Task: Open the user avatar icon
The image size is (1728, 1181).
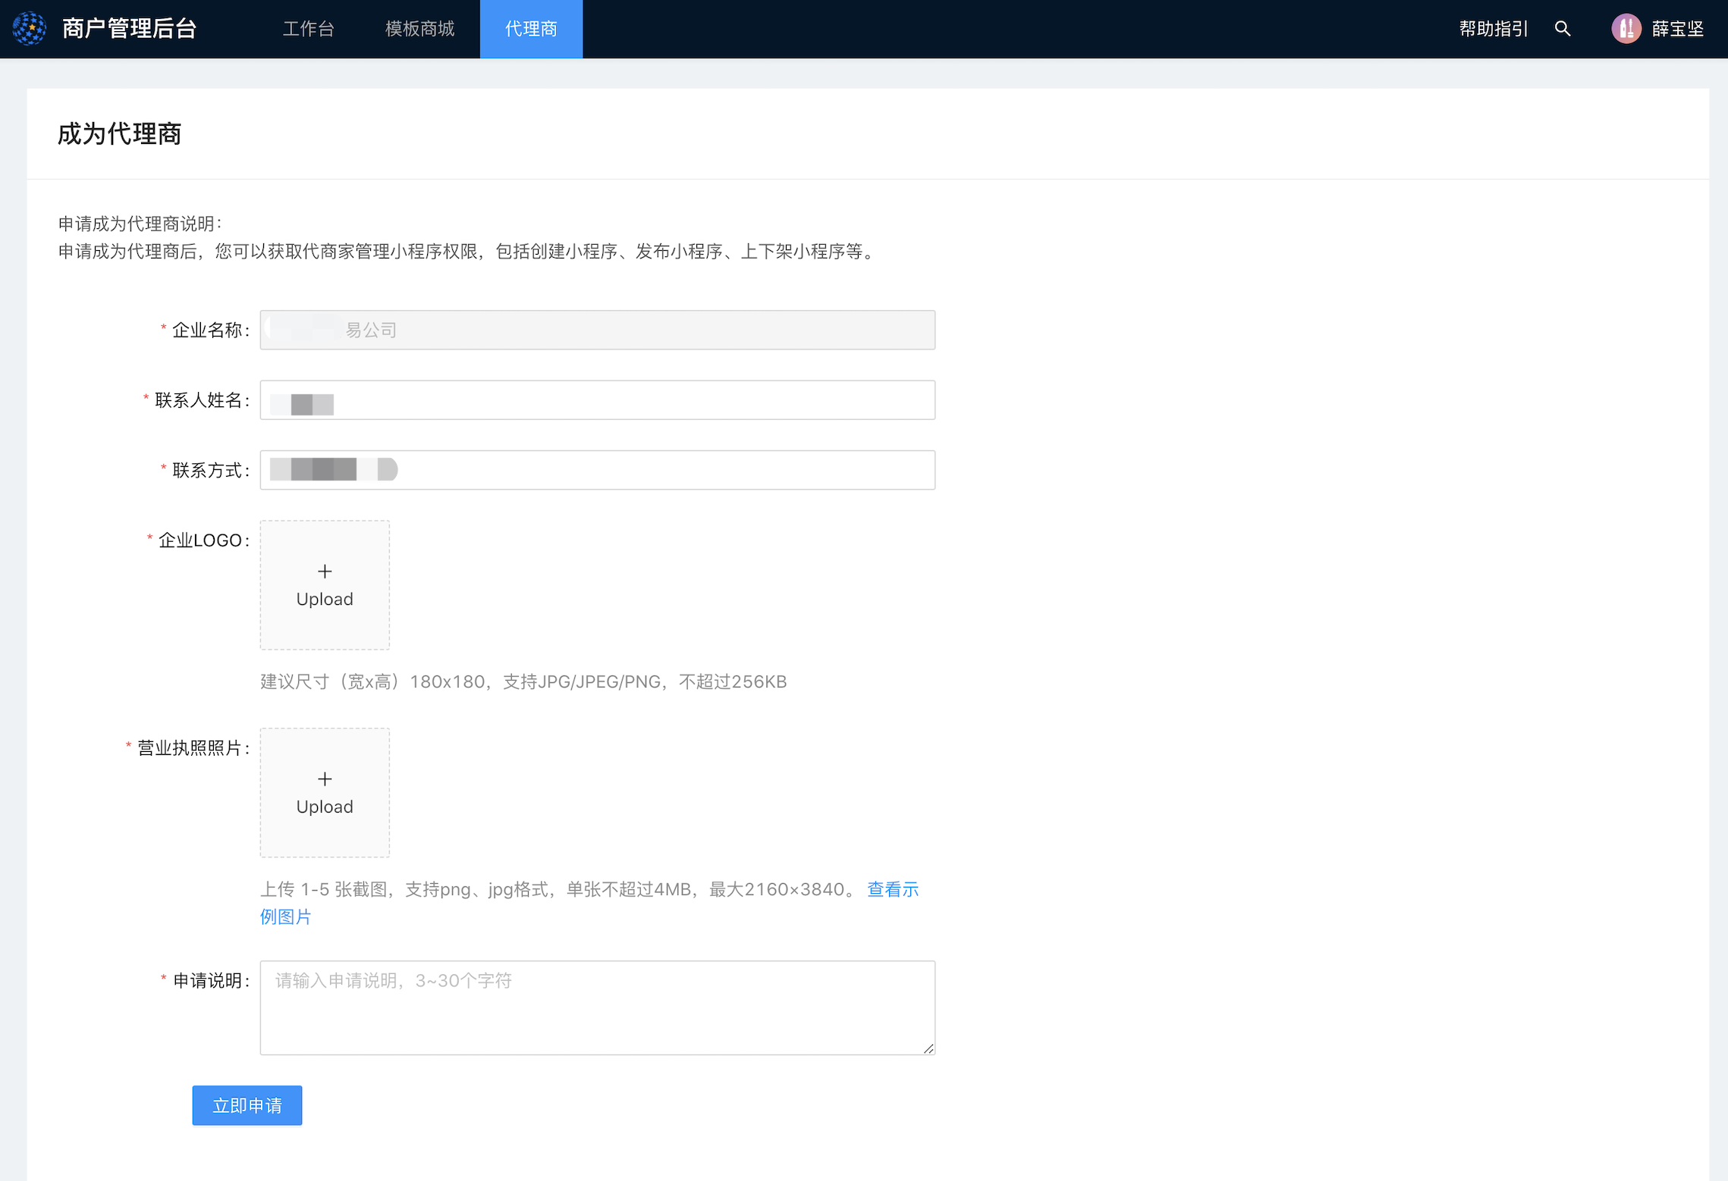Action: pyautogui.click(x=1626, y=29)
